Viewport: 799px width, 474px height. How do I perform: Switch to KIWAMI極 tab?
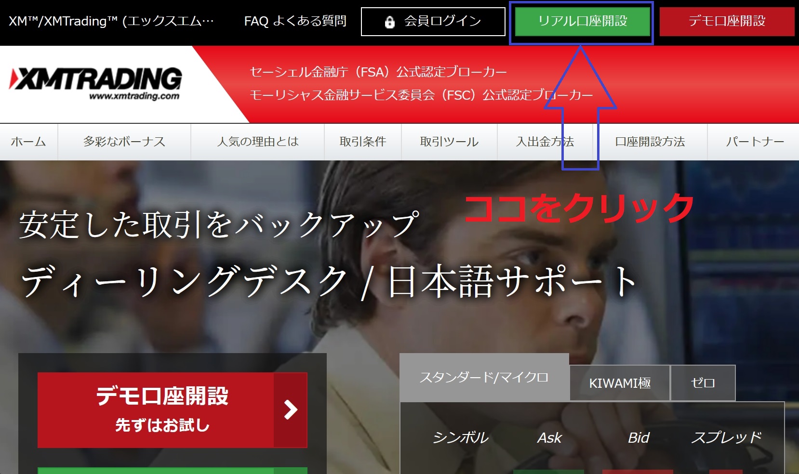pos(620,383)
